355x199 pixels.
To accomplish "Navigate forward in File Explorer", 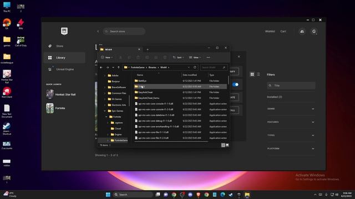I will point(108,67).
